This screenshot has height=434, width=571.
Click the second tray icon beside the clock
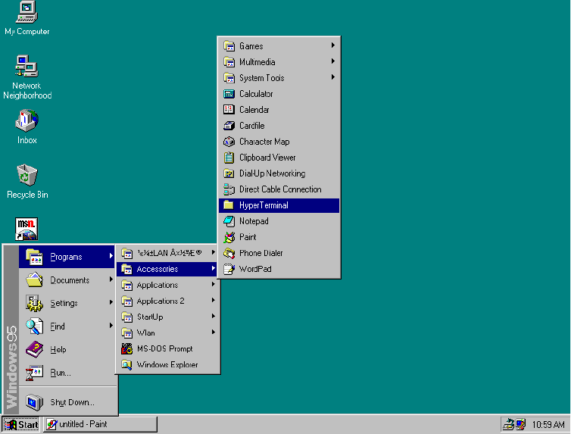pos(521,425)
